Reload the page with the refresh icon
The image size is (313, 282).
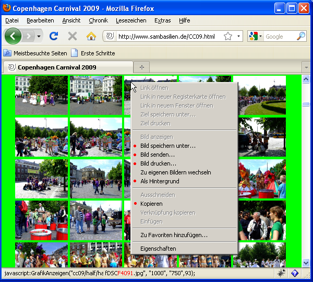point(53,36)
